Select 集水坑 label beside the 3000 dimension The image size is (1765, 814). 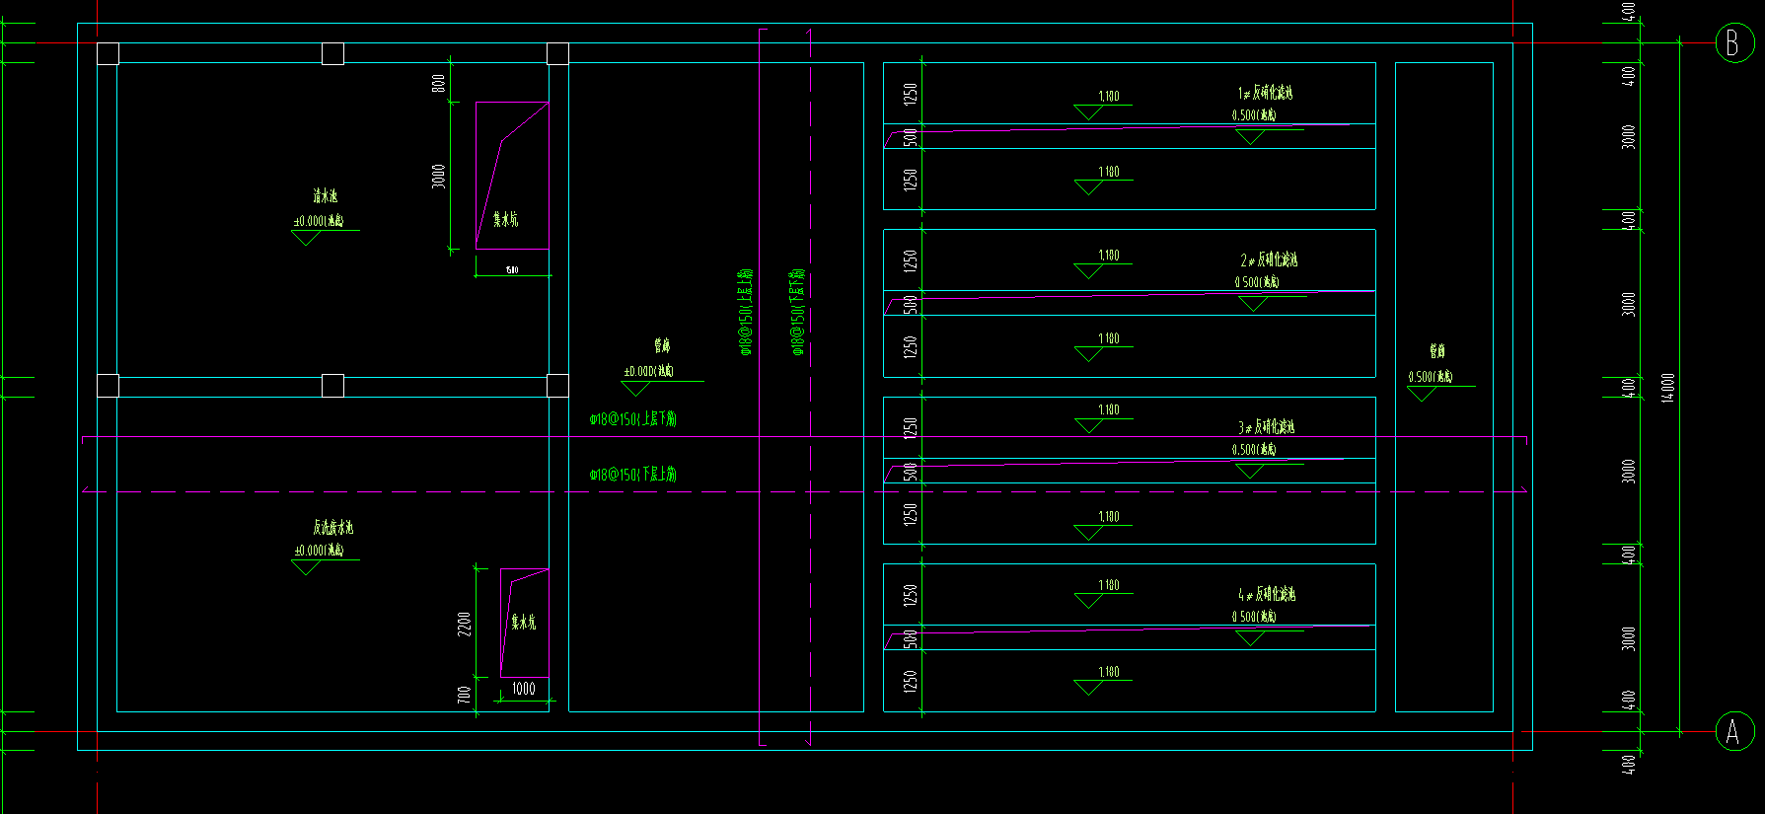[x=506, y=219]
